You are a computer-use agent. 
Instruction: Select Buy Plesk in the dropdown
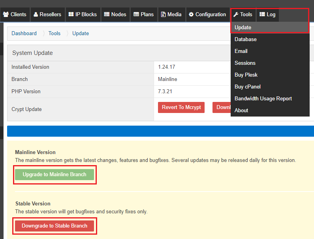(270, 75)
